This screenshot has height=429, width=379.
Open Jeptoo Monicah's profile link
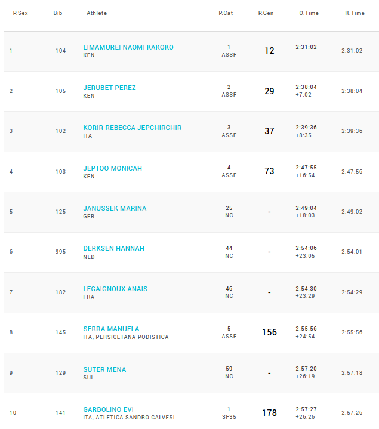coord(112,168)
